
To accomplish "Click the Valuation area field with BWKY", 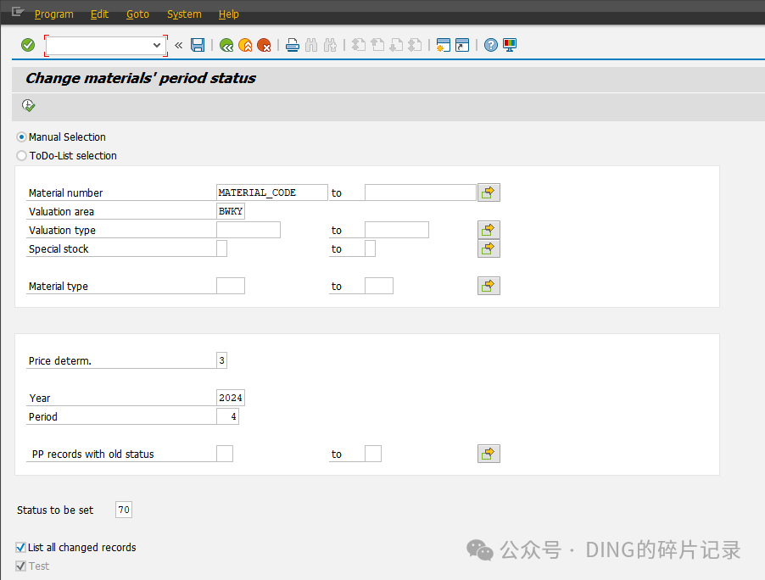I will click(231, 211).
